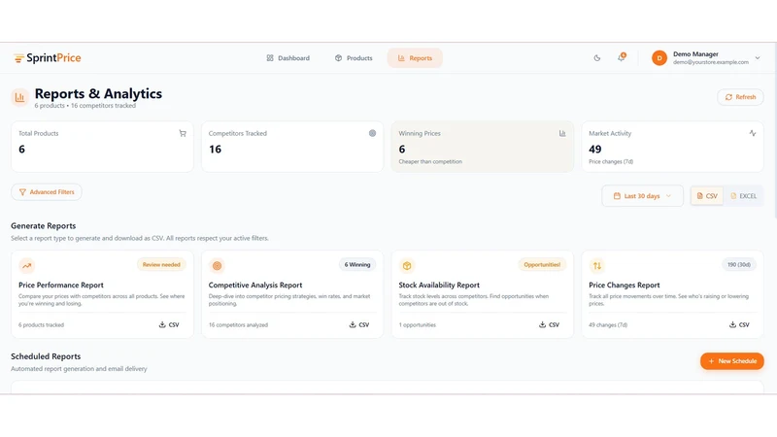Image resolution: width=777 pixels, height=437 pixels.
Task: Open the Winning Prices card
Action: (482, 147)
